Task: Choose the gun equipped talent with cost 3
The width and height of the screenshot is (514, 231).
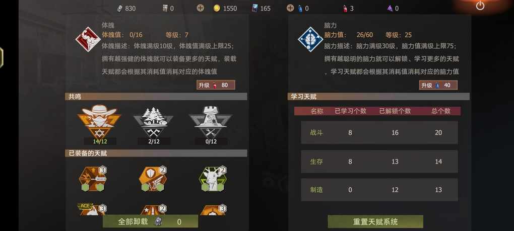Action: click(93, 179)
